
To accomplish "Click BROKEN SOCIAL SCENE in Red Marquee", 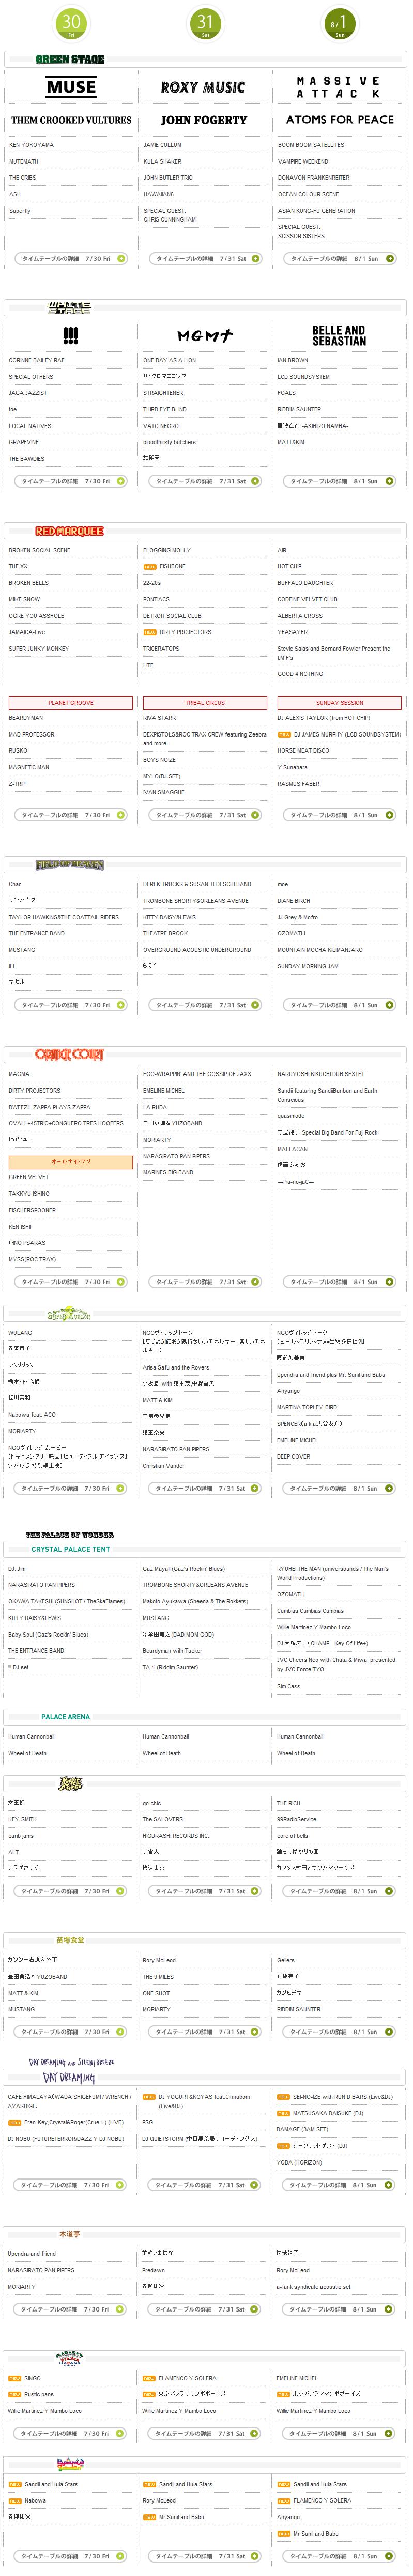I will click(x=40, y=550).
